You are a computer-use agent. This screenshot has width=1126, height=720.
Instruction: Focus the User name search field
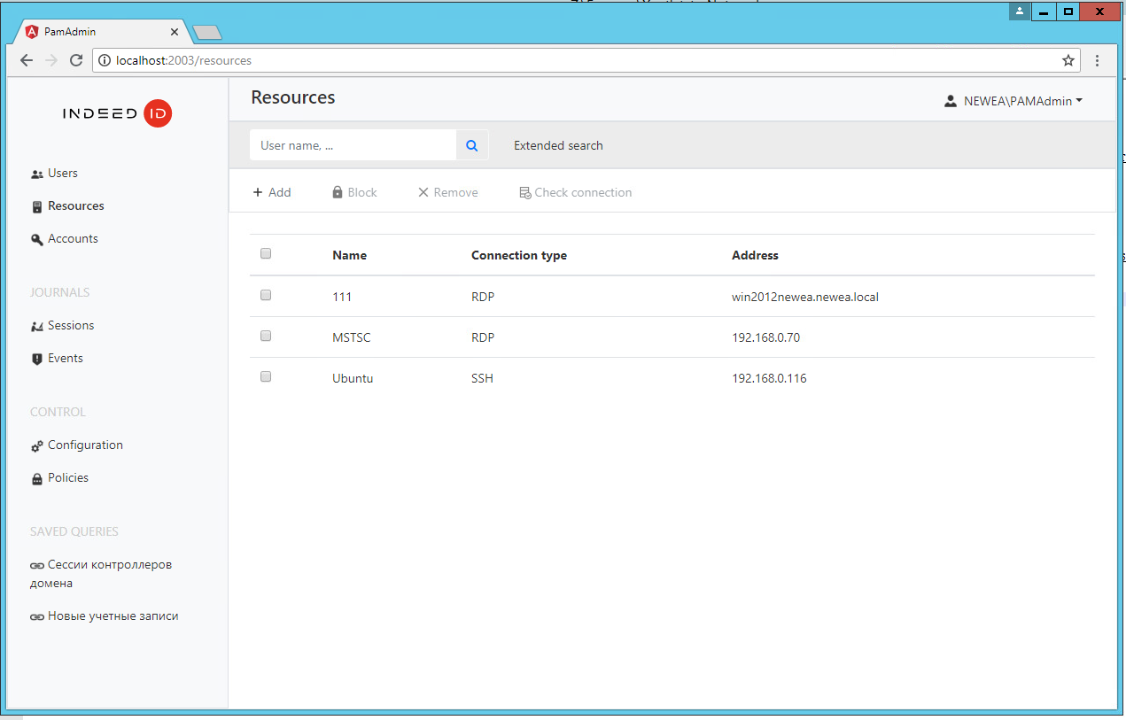click(x=353, y=146)
